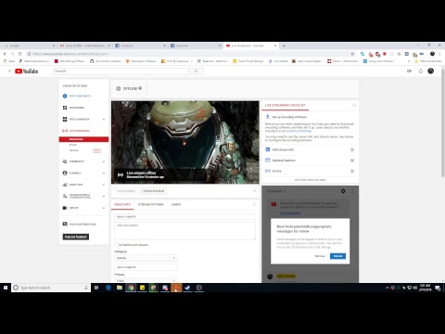Collapse the Add stream info checklist item
This screenshot has height=334, width=445.
[352, 149]
